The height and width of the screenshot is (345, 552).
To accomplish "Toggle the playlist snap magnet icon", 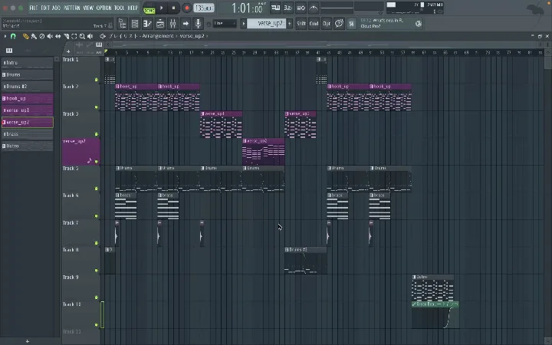I will click(13, 36).
